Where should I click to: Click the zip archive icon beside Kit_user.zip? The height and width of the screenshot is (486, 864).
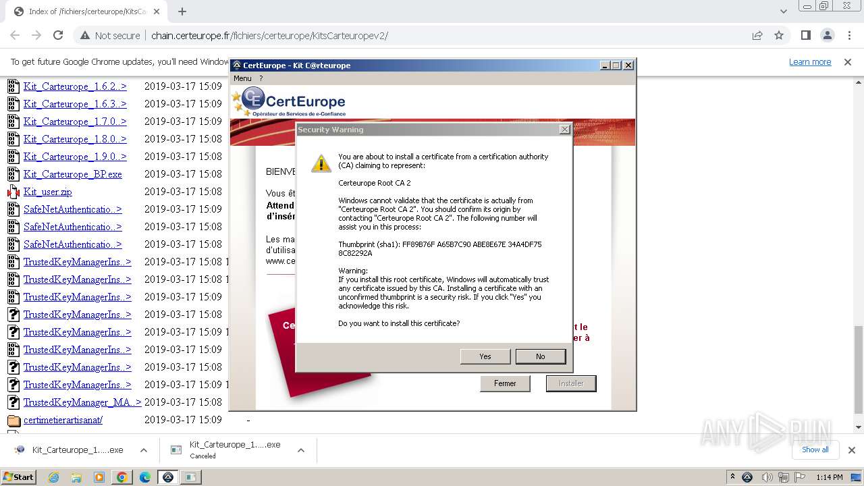tap(13, 192)
